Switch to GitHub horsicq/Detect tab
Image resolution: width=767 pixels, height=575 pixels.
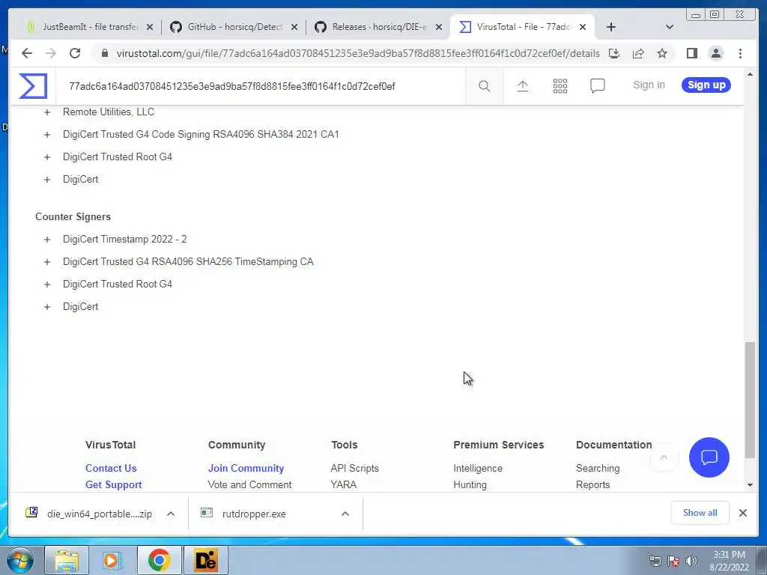pos(234,27)
